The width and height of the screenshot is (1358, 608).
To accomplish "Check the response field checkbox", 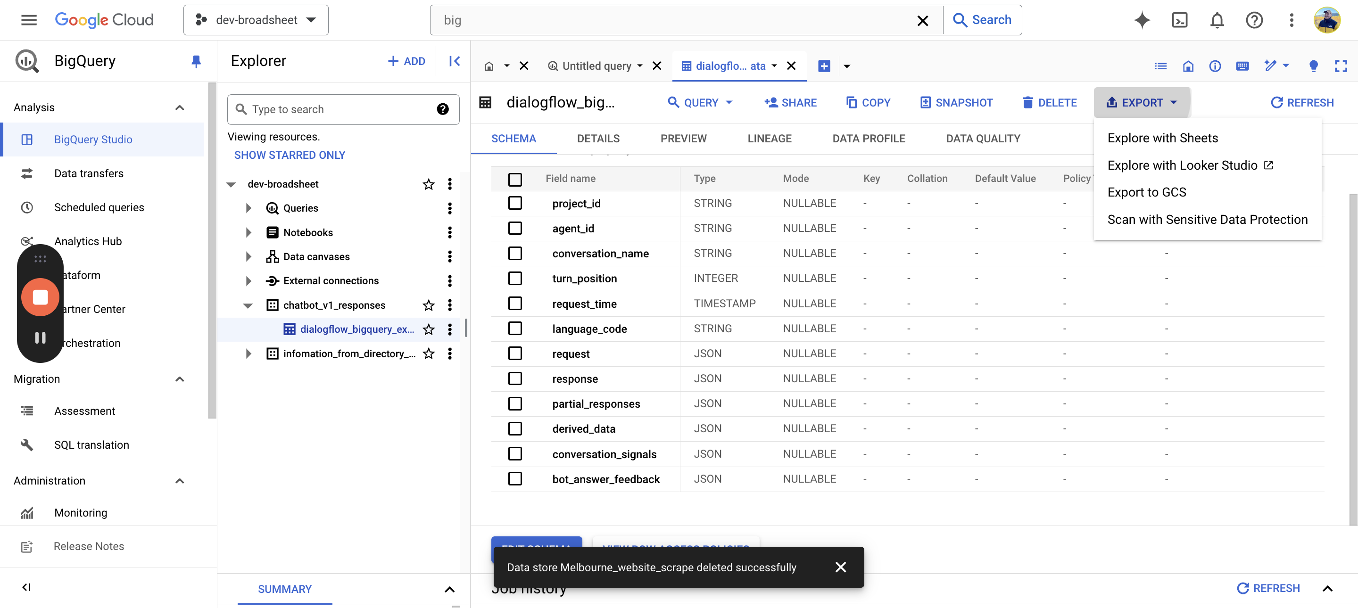I will [515, 378].
